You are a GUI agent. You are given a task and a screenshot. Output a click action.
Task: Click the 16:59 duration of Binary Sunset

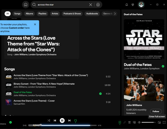tap(107, 85)
